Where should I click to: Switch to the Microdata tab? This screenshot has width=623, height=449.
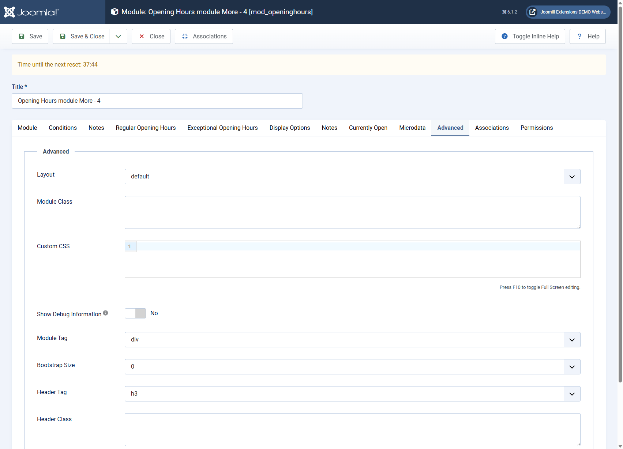click(x=412, y=128)
